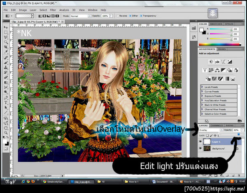Choose Reflected Gradient style in options bar

point(53,16)
